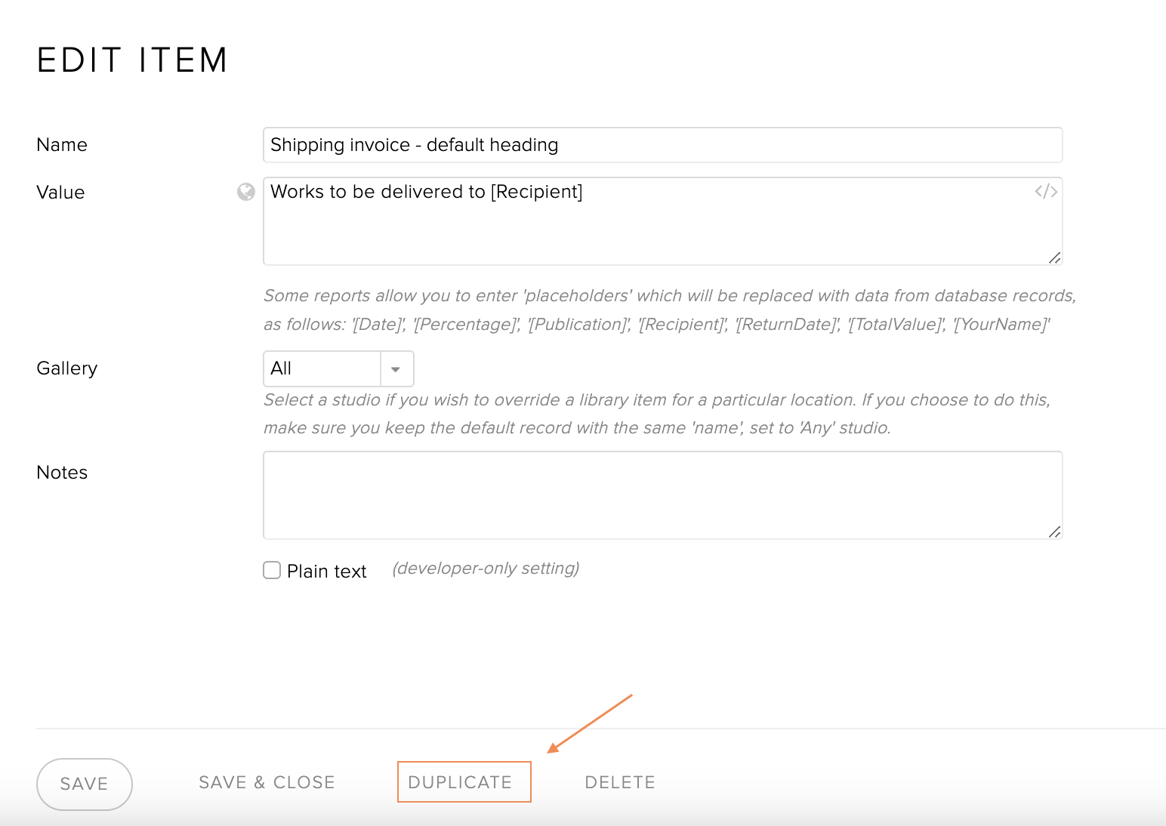Click the Notes field label
Image resolution: width=1166 pixels, height=826 pixels.
62,473
